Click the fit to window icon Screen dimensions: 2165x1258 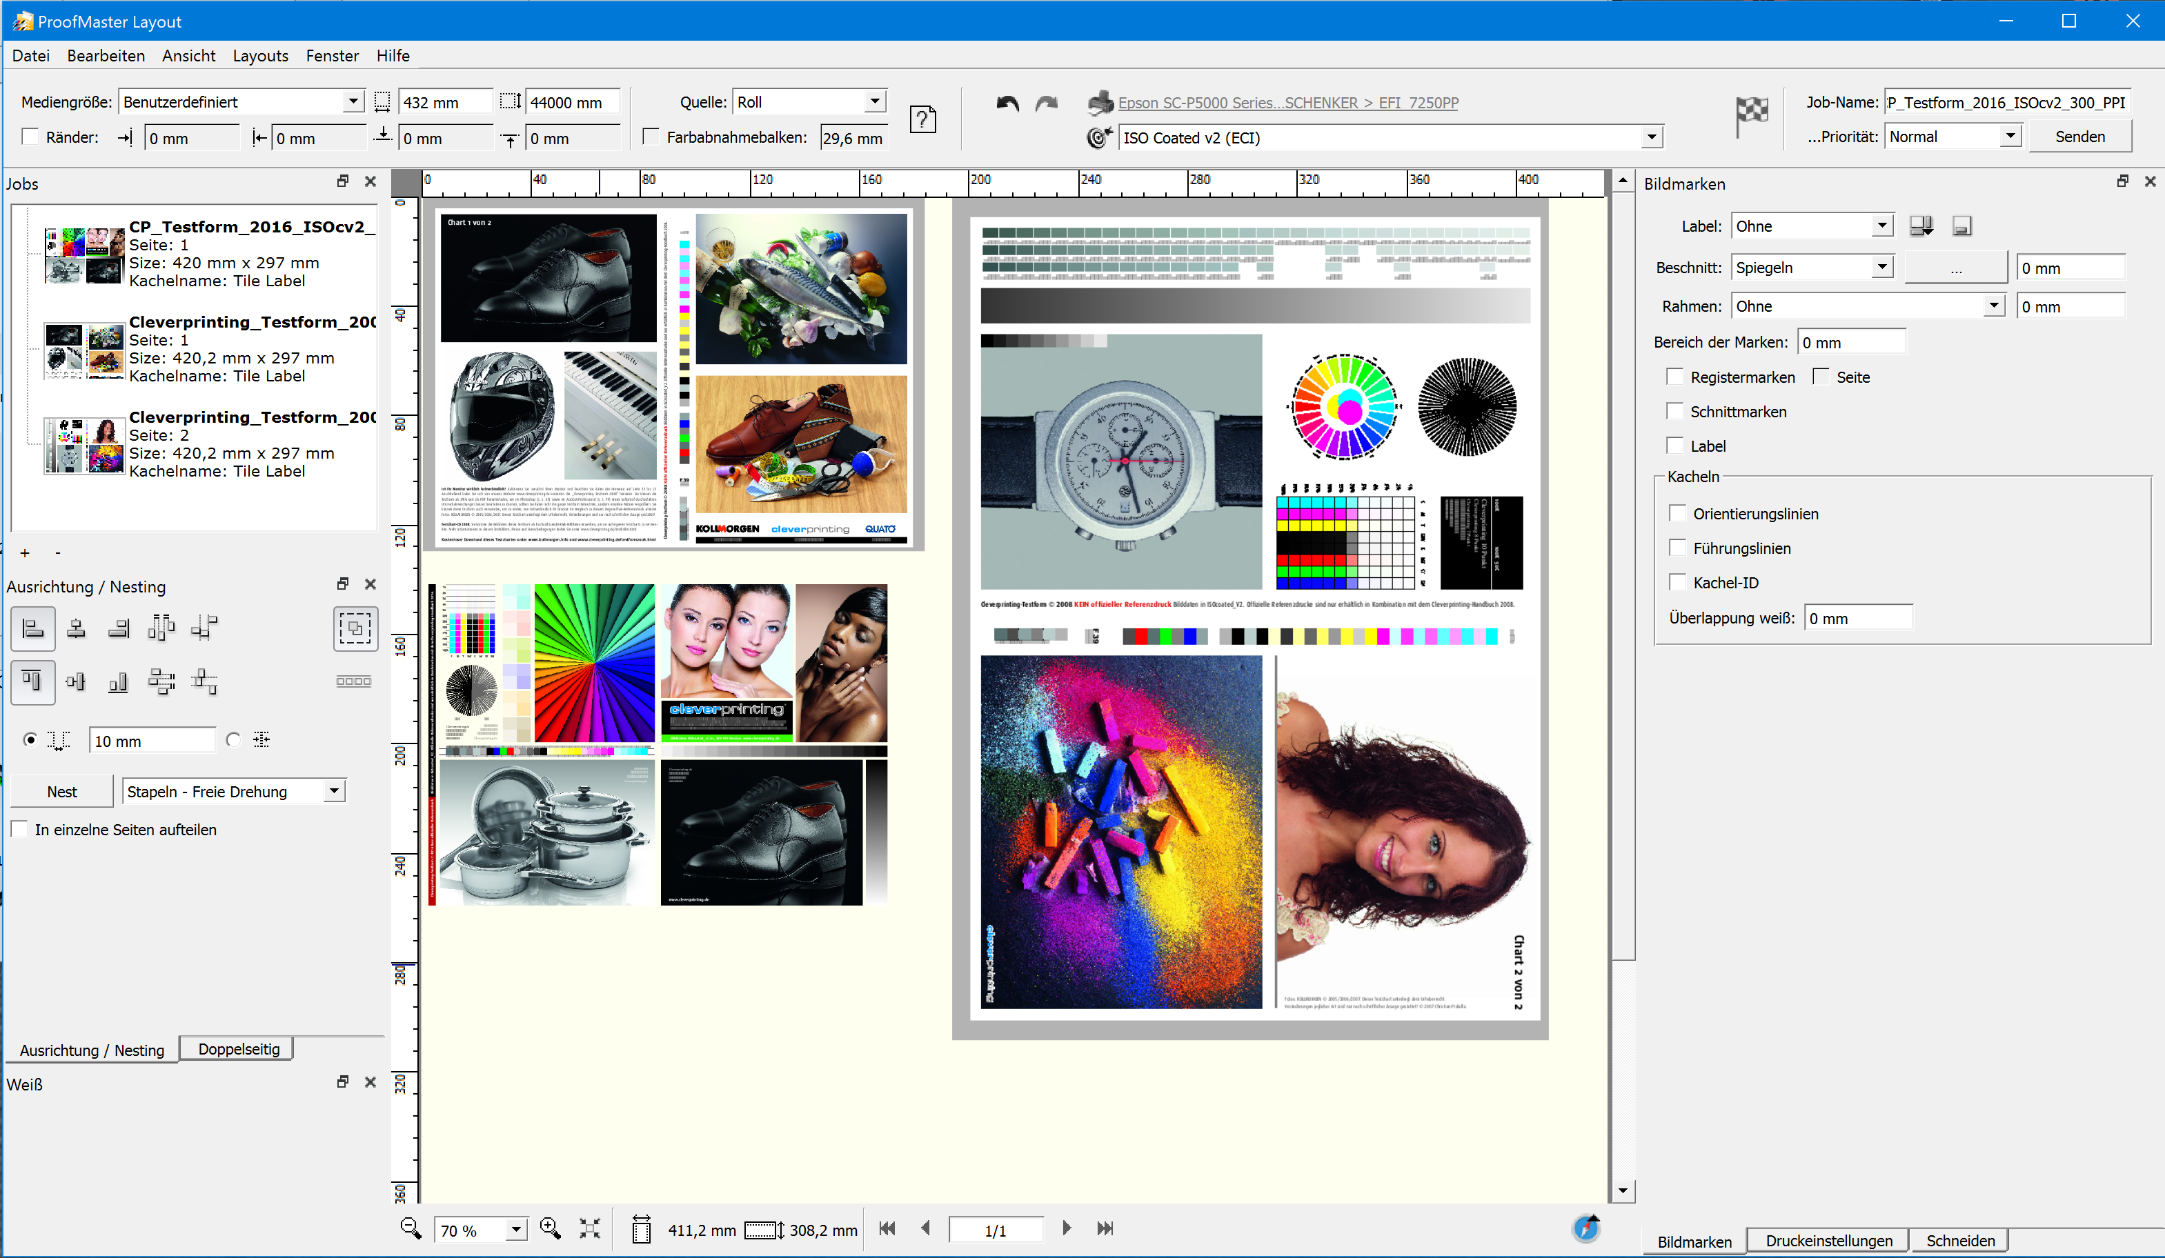(590, 1229)
